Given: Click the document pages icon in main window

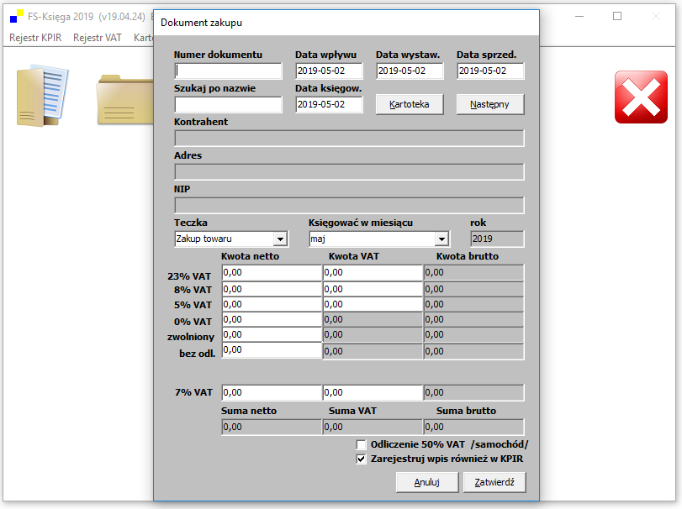Looking at the screenshot, I should click(x=42, y=96).
